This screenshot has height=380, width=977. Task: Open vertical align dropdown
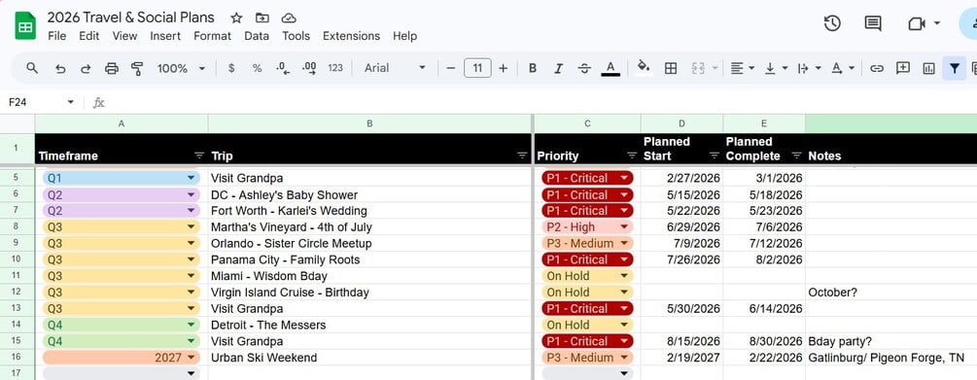tap(776, 68)
